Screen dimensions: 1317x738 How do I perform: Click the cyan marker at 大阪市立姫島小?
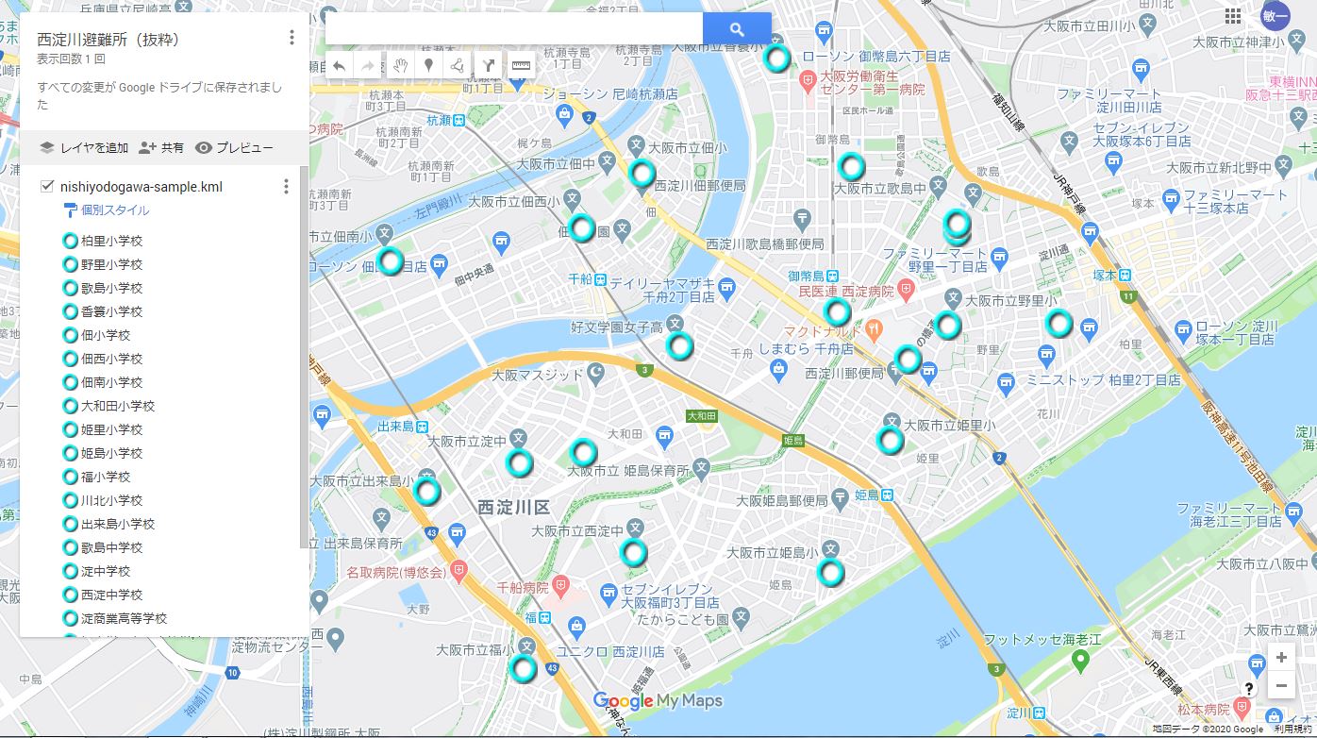(x=830, y=572)
